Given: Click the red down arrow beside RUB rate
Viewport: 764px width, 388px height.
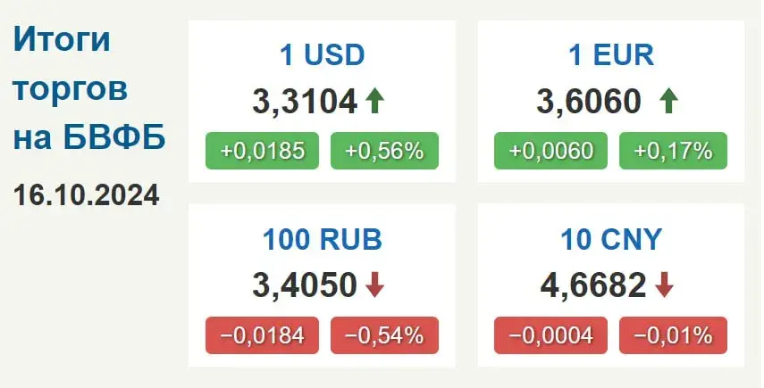Looking at the screenshot, I should 375,286.
